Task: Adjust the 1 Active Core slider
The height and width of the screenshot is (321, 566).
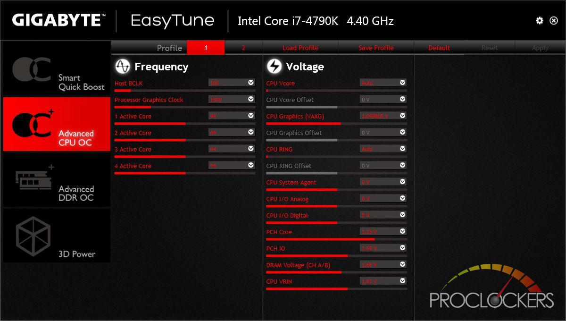Action: point(185,123)
